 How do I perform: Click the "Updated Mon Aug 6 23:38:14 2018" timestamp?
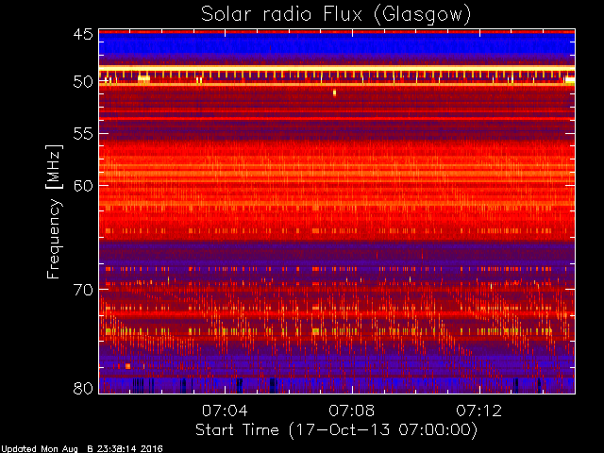(x=82, y=449)
